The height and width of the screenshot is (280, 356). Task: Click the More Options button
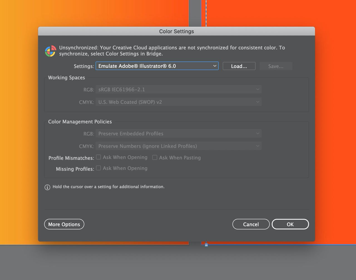(64, 224)
